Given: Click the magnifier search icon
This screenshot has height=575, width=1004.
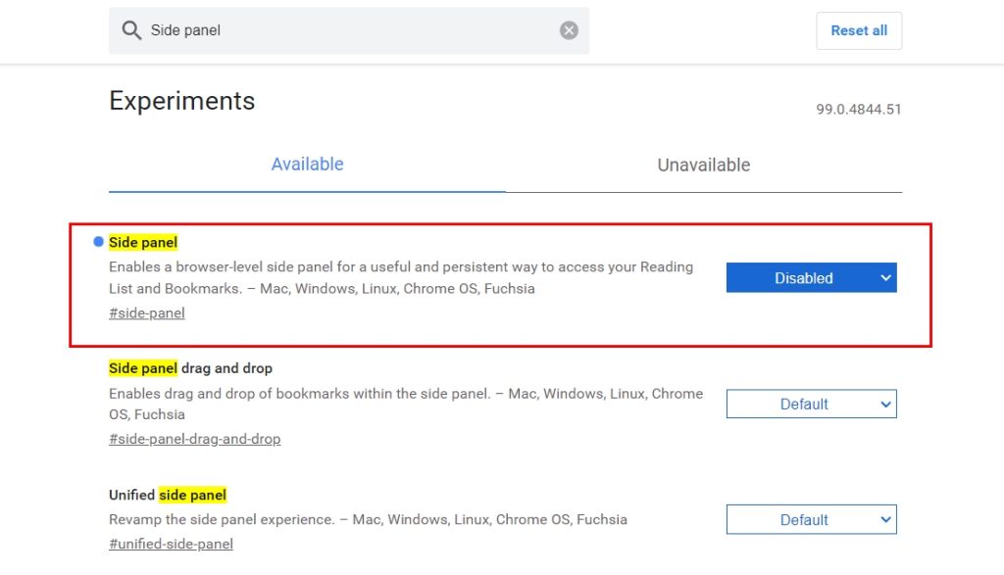Looking at the screenshot, I should point(131,30).
